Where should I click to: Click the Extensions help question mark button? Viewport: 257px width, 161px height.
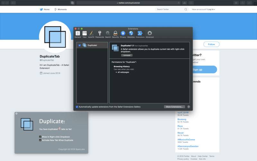[189, 107]
